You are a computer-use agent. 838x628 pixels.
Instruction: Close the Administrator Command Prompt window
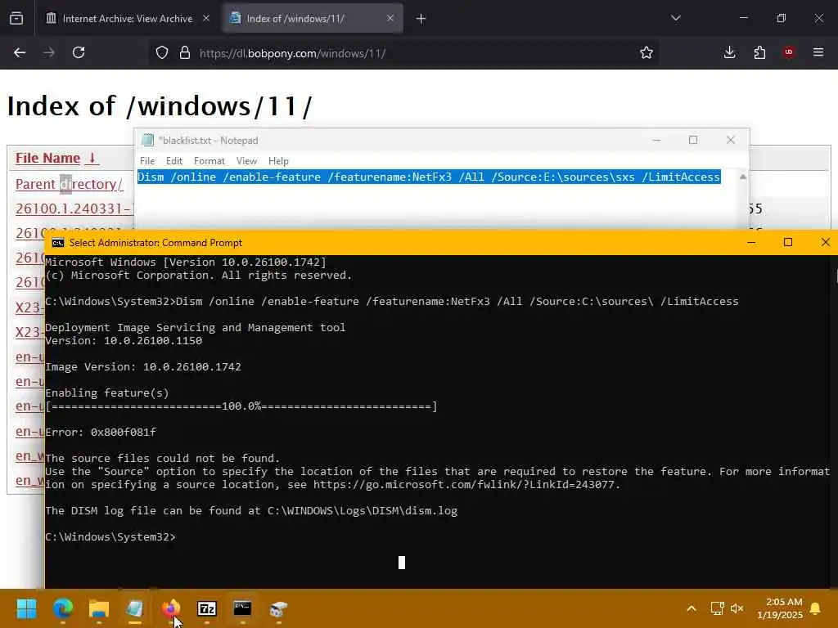(825, 242)
